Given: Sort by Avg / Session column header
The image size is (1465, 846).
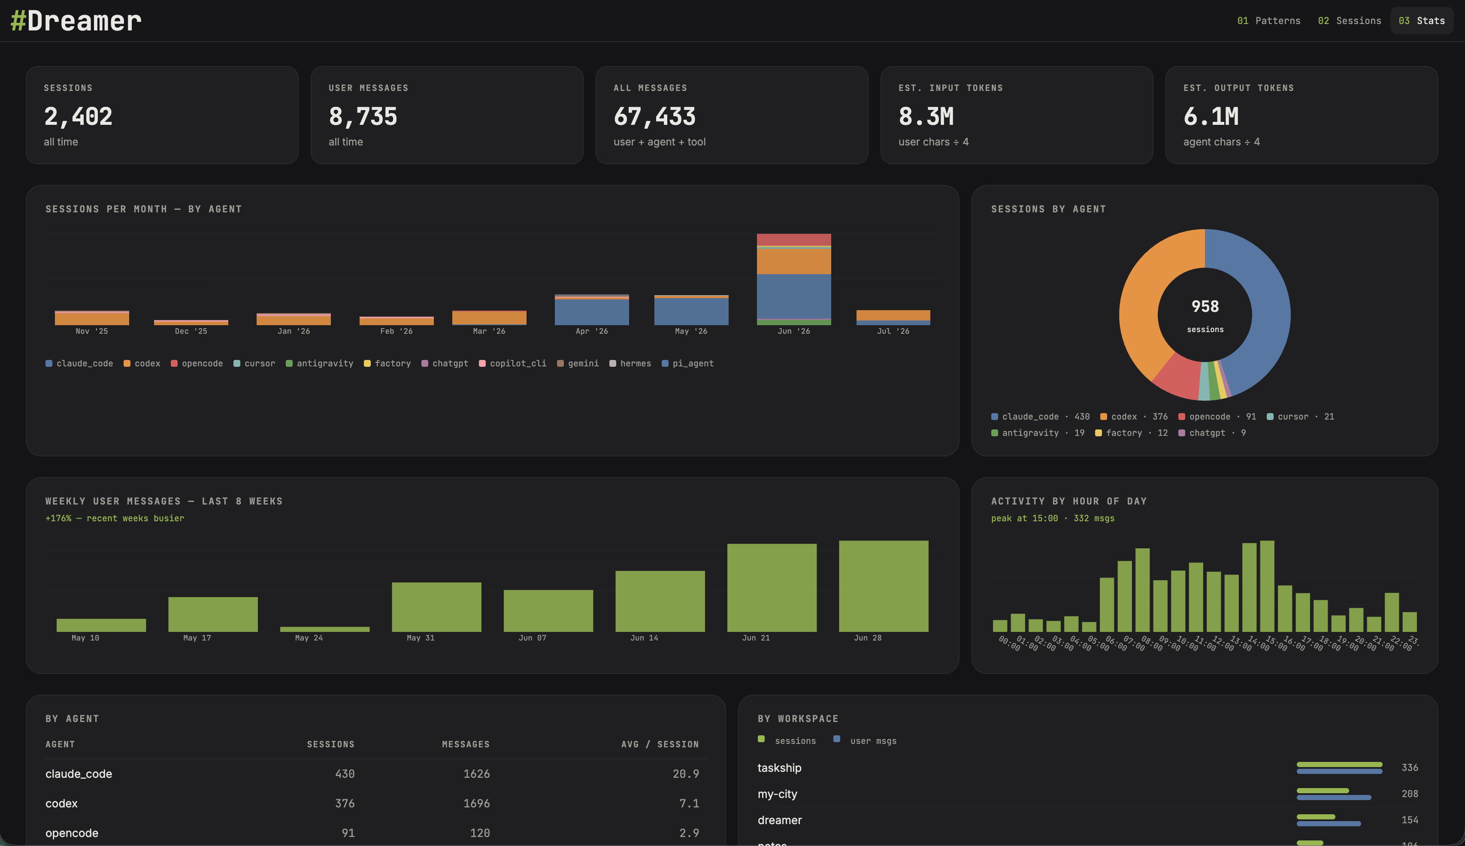Looking at the screenshot, I should (660, 744).
